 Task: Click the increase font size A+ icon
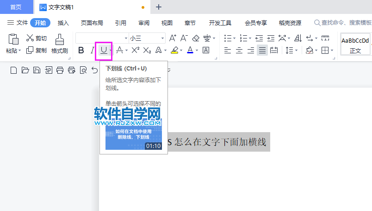[x=173, y=38]
